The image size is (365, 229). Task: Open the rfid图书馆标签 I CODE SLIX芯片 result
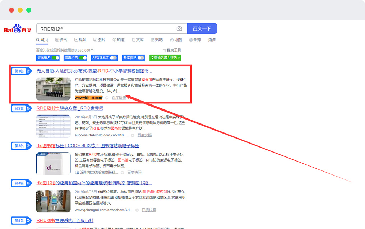88,146
